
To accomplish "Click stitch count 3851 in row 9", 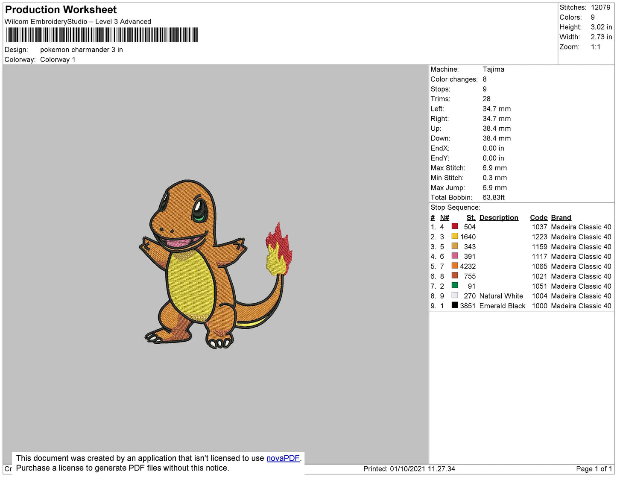I will point(468,306).
